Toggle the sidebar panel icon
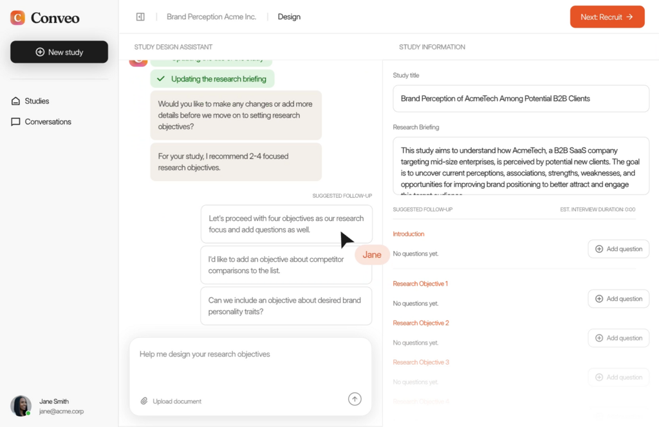The width and height of the screenshot is (659, 427). 140,17
